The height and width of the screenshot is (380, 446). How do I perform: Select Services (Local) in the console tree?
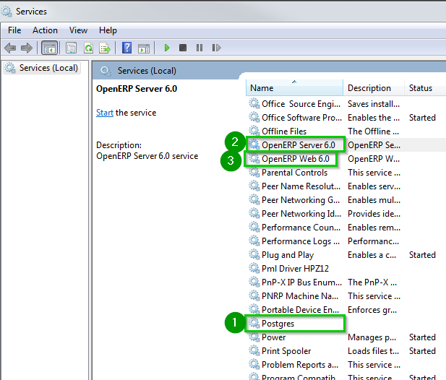point(48,68)
